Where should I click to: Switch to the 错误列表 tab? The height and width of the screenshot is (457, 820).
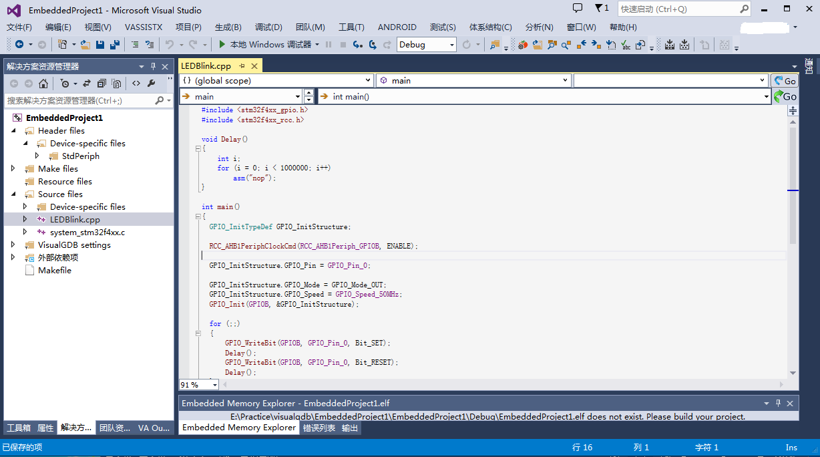point(315,428)
